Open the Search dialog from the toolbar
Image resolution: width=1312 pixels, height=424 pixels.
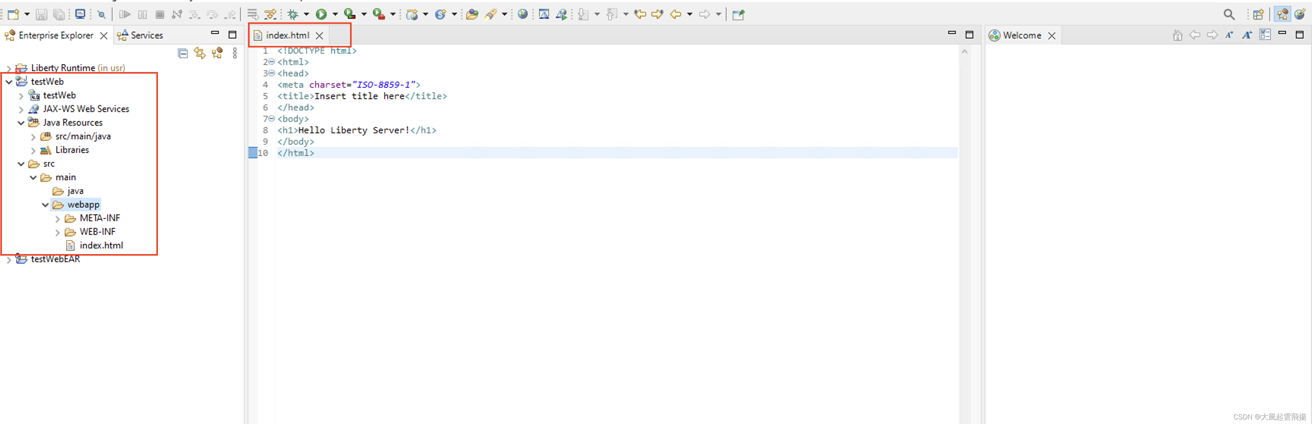tap(1229, 14)
